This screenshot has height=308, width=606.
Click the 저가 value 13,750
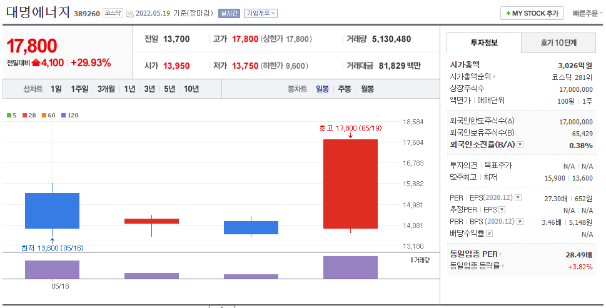coord(245,66)
